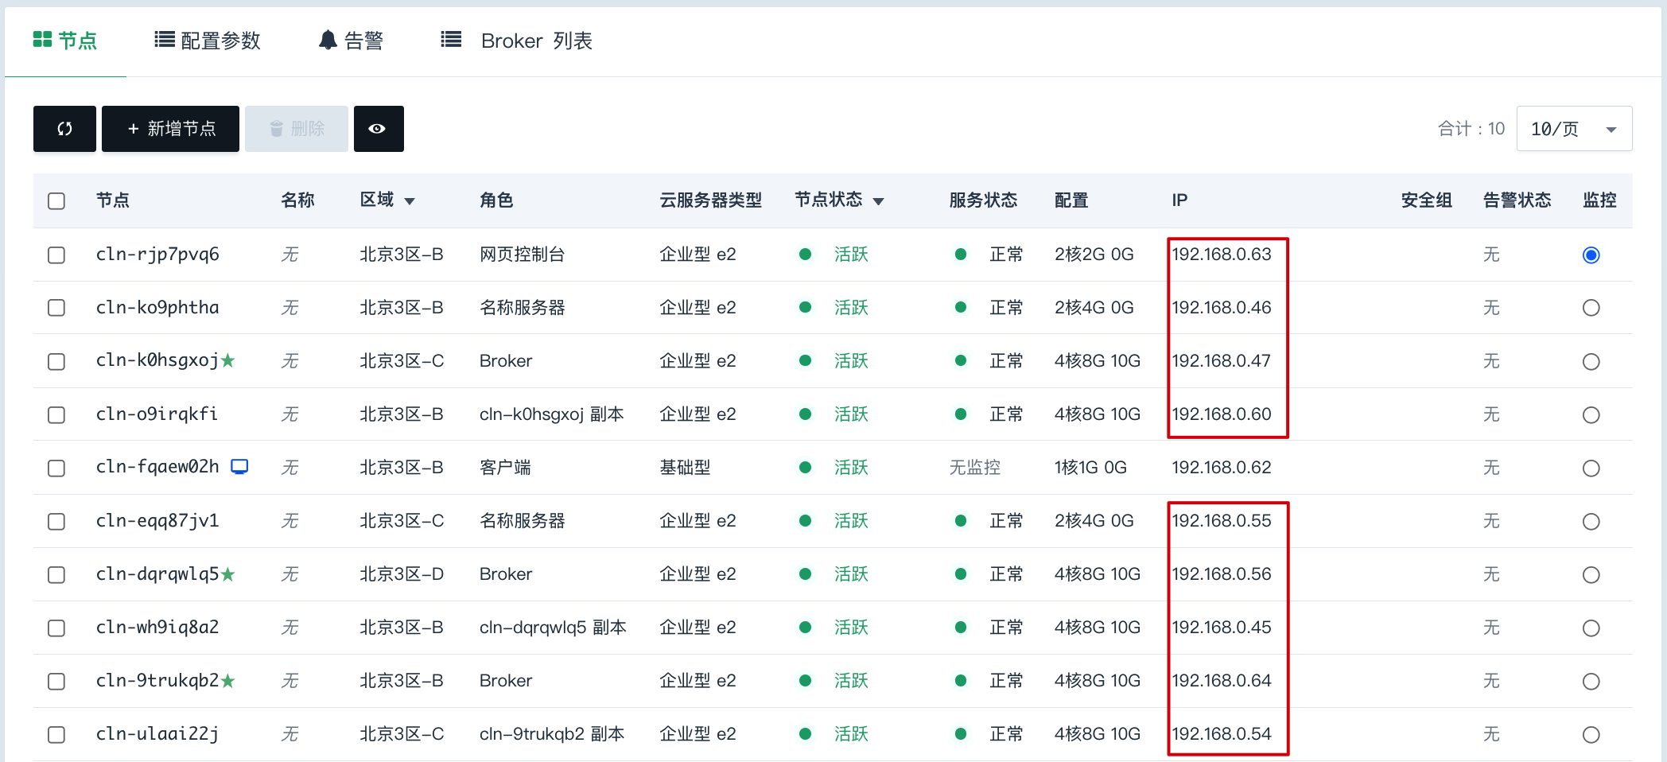
Task: Select the monitor radio for cln-rjp7pvq6
Action: pos(1591,255)
